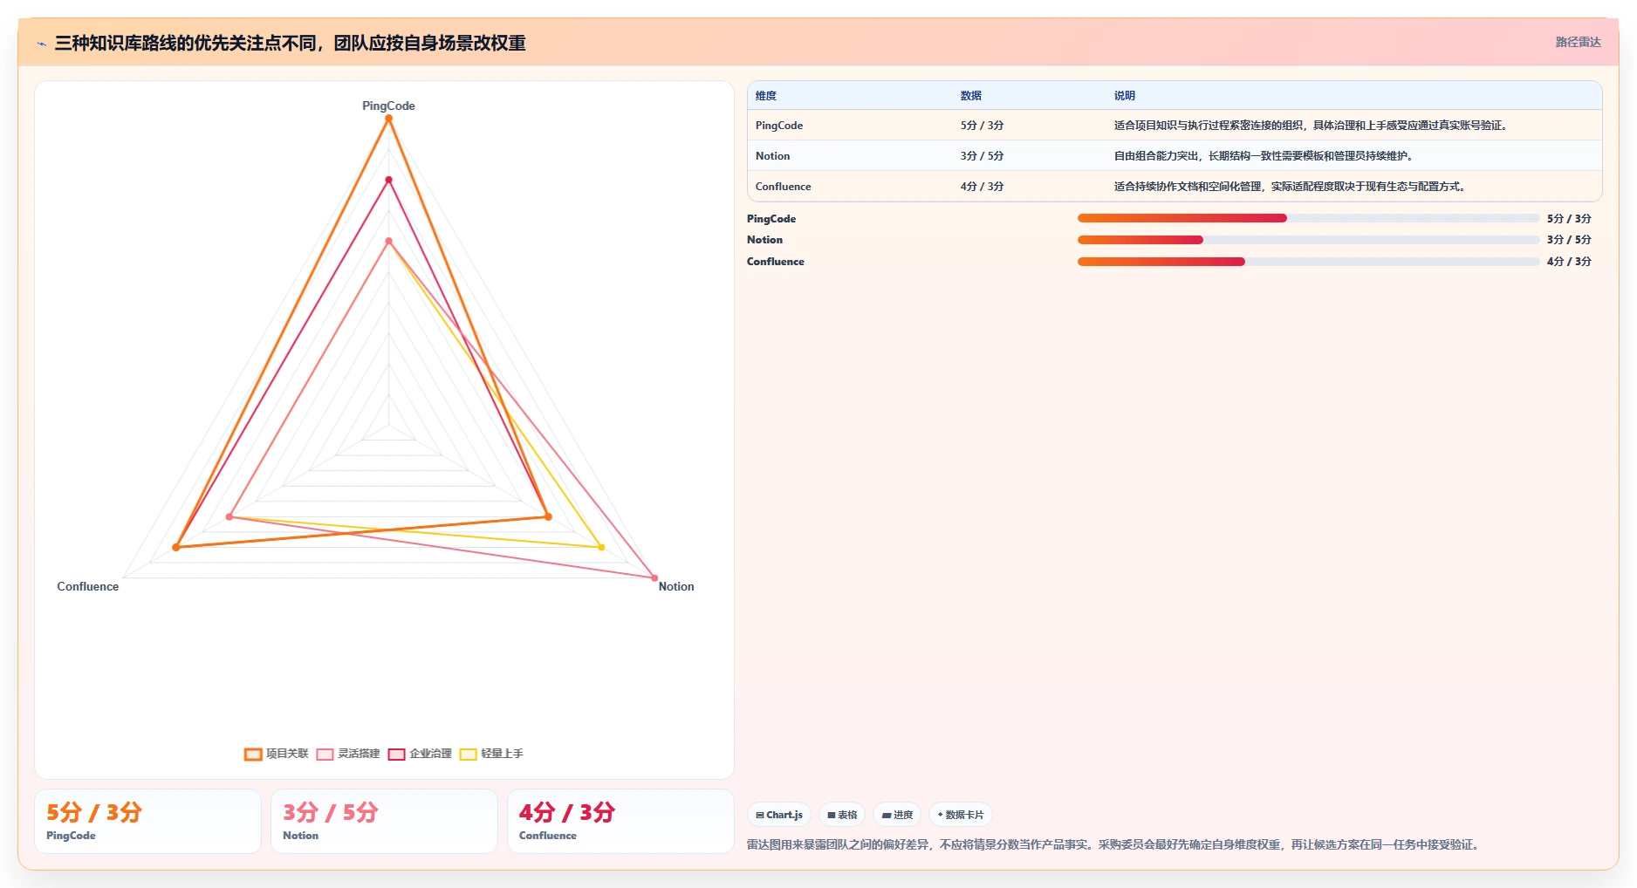Click the PingCode axis label on the radar
The width and height of the screenshot is (1637, 888).
click(x=388, y=106)
